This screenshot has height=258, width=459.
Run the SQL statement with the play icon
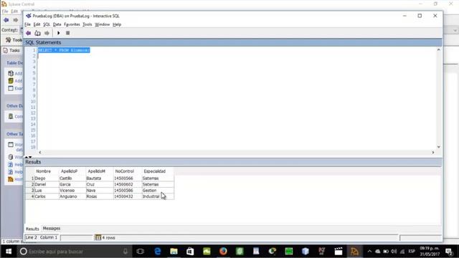[59, 33]
